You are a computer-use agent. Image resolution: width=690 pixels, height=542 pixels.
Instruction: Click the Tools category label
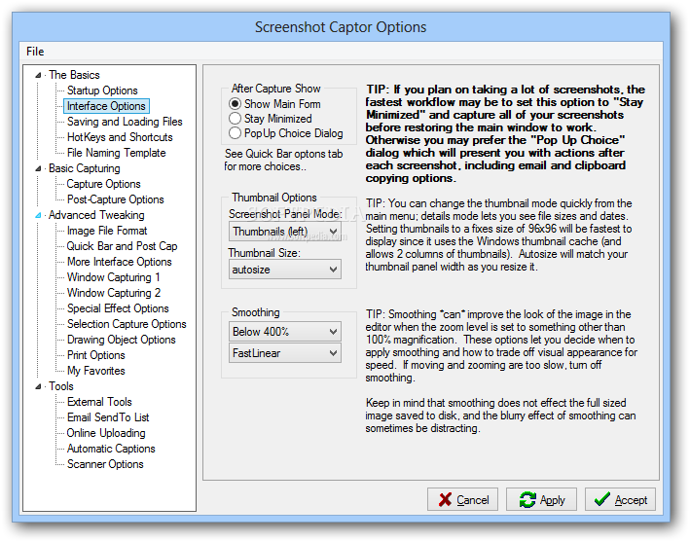coord(60,386)
